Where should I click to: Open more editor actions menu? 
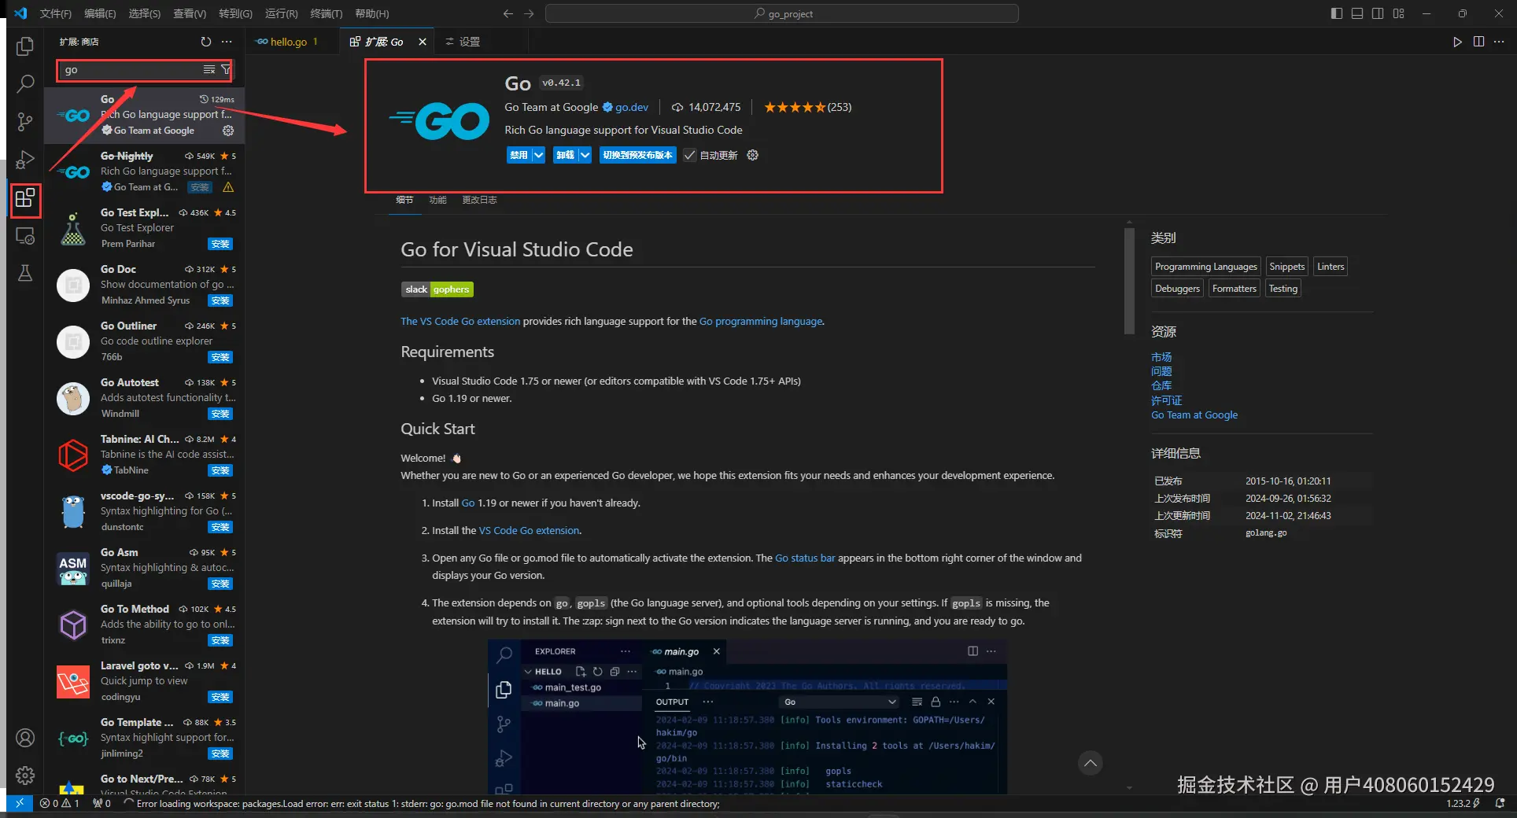click(x=1499, y=42)
